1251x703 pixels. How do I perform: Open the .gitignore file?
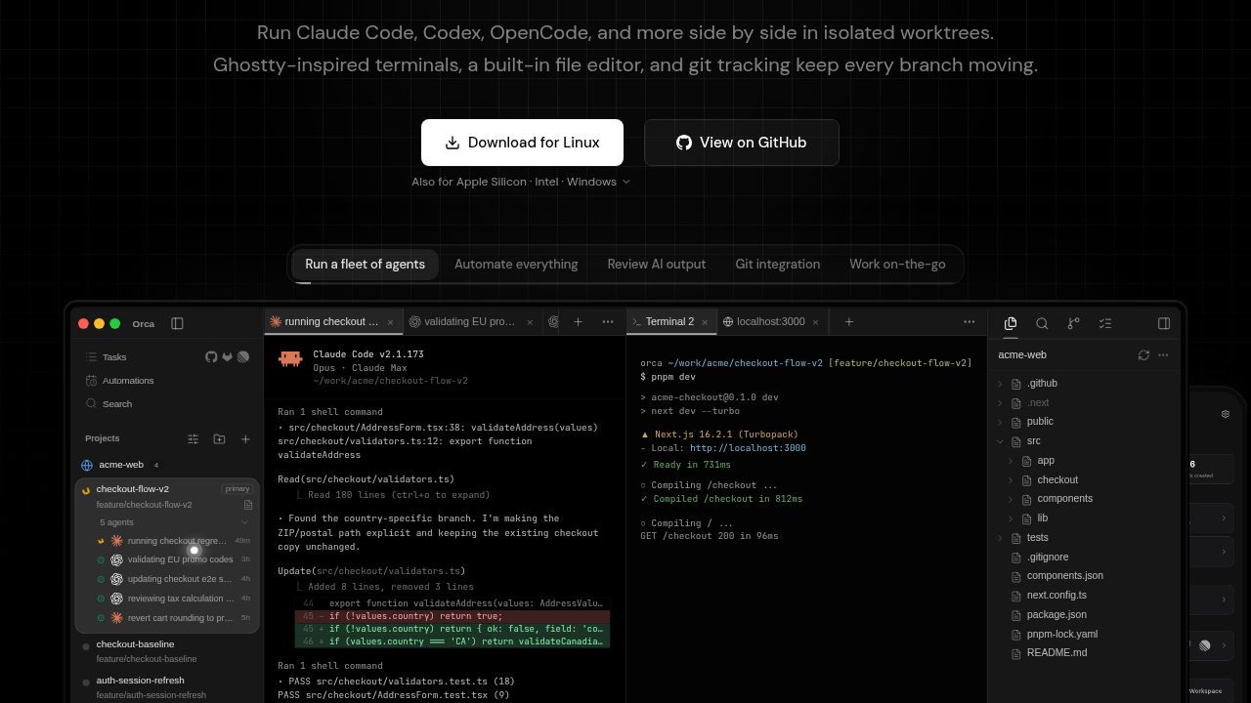(1085, 558)
